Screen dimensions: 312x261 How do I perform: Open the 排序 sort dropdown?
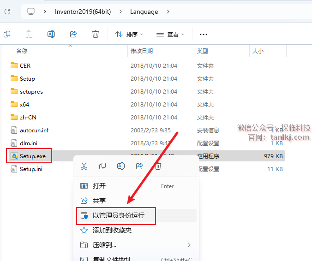pos(129,35)
